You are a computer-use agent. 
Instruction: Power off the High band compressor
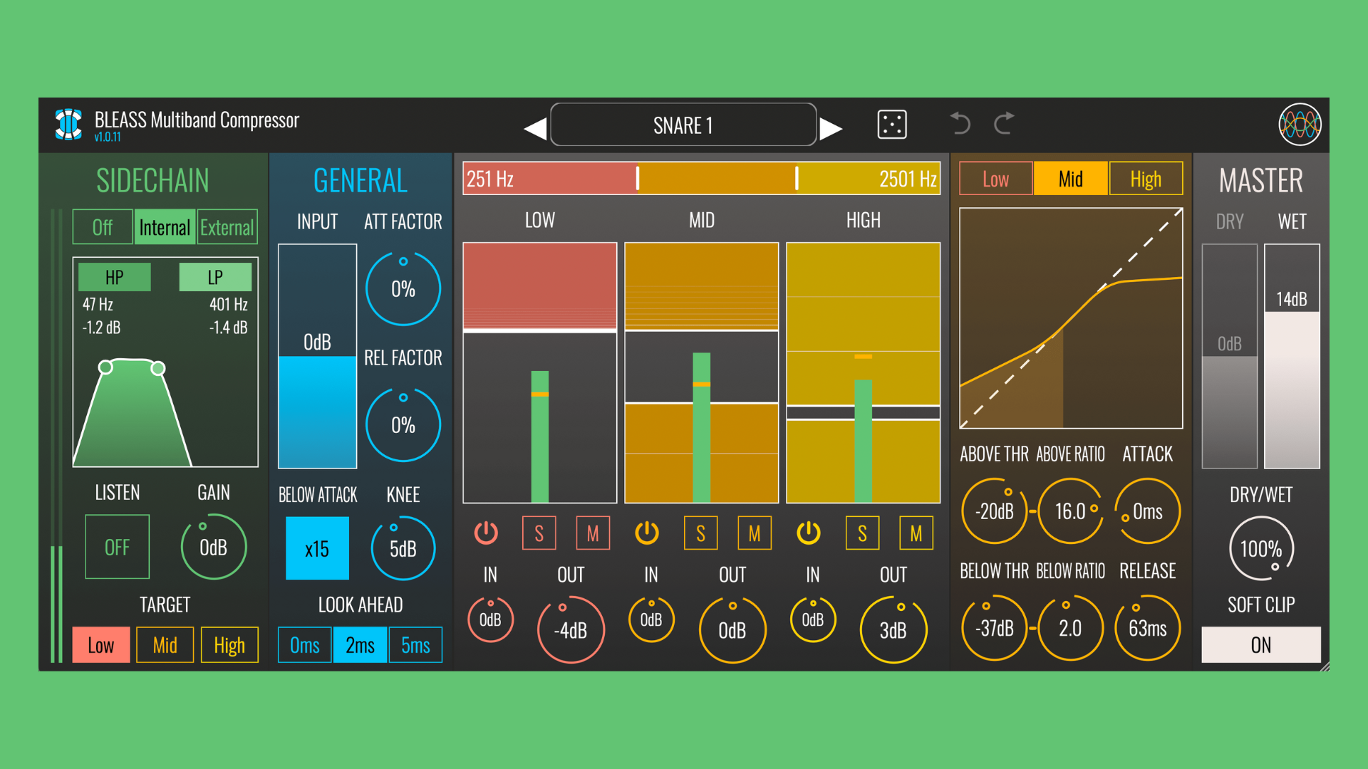[x=809, y=533]
